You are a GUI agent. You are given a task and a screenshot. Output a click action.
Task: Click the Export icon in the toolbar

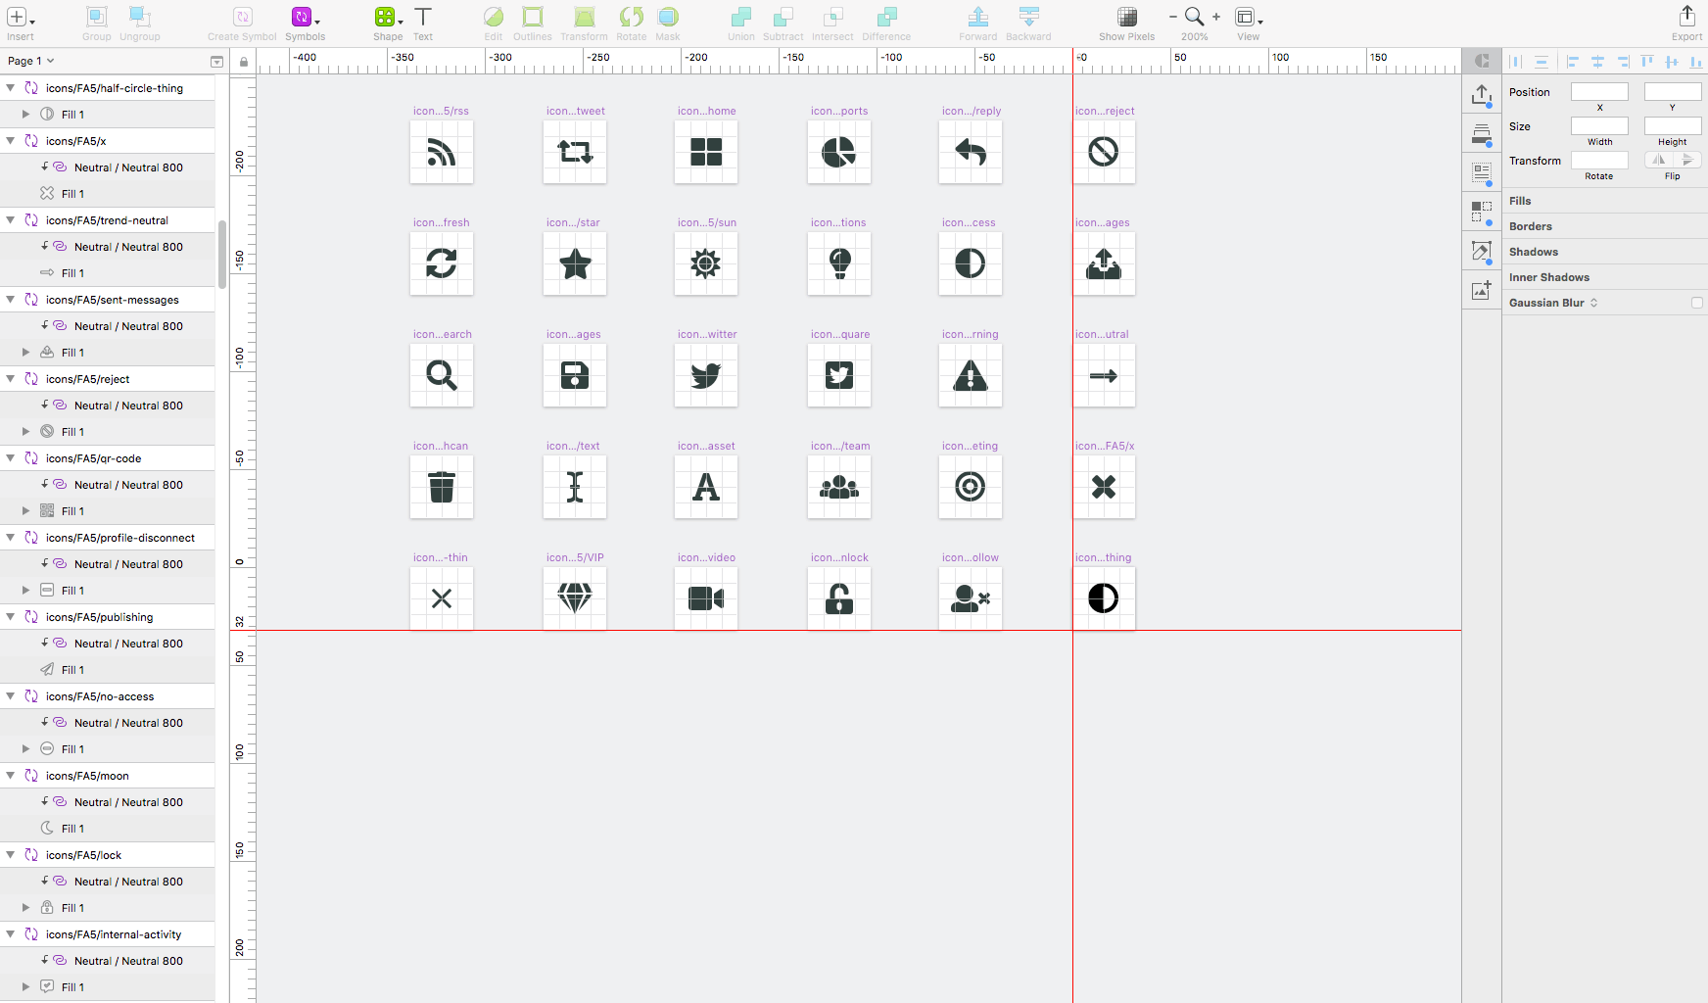pyautogui.click(x=1686, y=18)
